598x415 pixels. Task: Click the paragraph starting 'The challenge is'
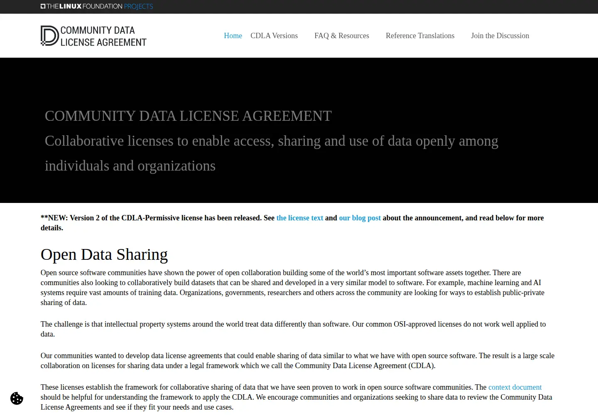(293, 329)
